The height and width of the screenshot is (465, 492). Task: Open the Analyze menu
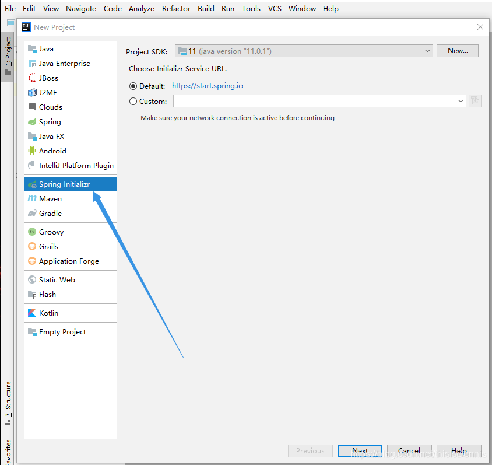(x=142, y=9)
